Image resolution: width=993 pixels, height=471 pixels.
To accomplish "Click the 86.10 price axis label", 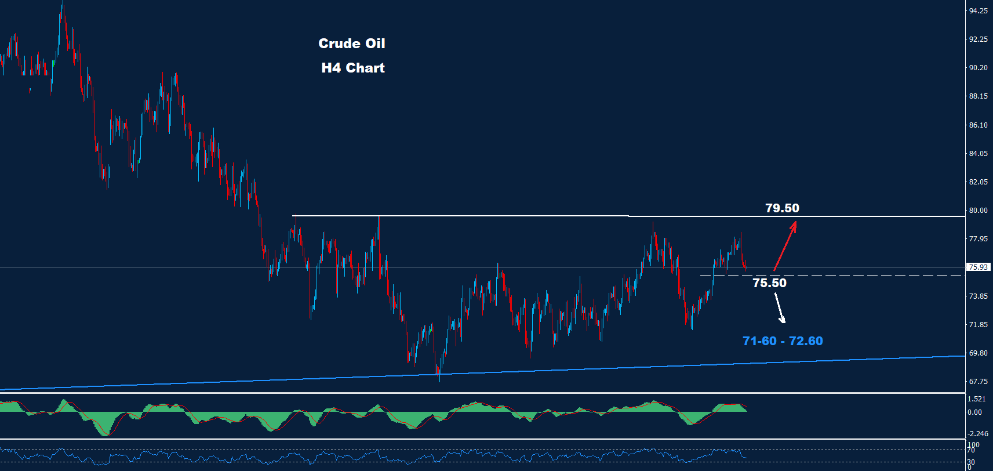I will tap(978, 125).
